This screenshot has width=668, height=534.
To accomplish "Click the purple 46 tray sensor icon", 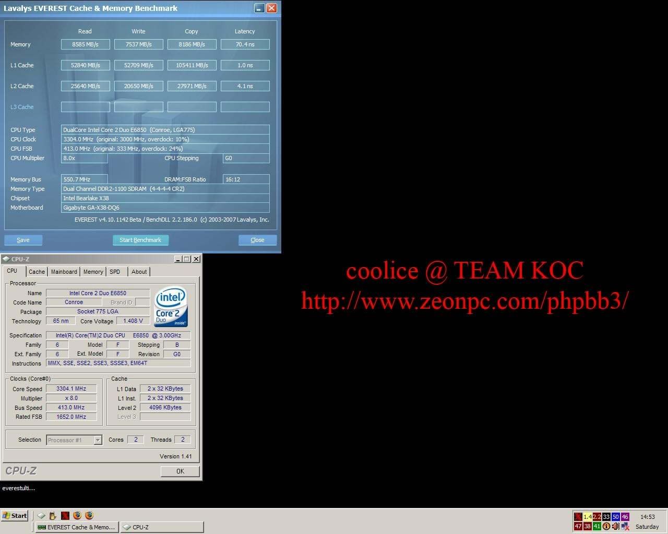I will (625, 517).
